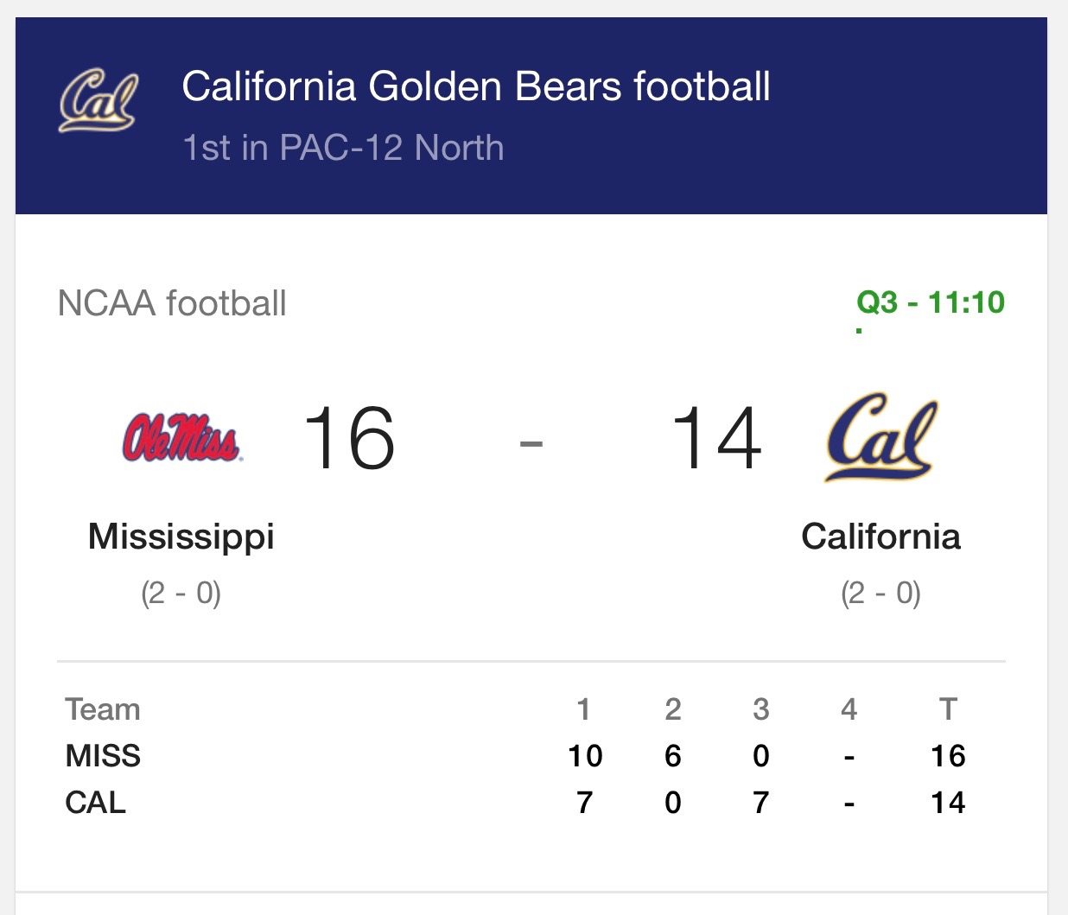The image size is (1068, 915).
Task: Click Mississippi's score of 16
Action: pyautogui.click(x=349, y=439)
